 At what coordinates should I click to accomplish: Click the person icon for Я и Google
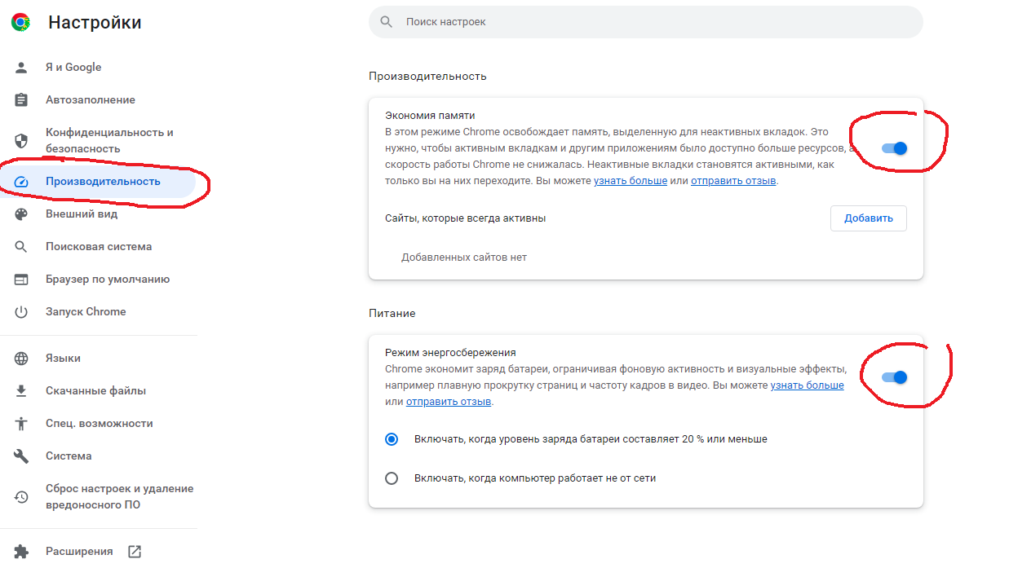point(21,68)
